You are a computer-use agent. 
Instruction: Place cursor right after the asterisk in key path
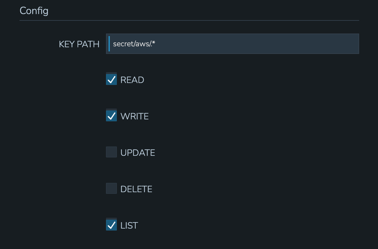click(155, 44)
